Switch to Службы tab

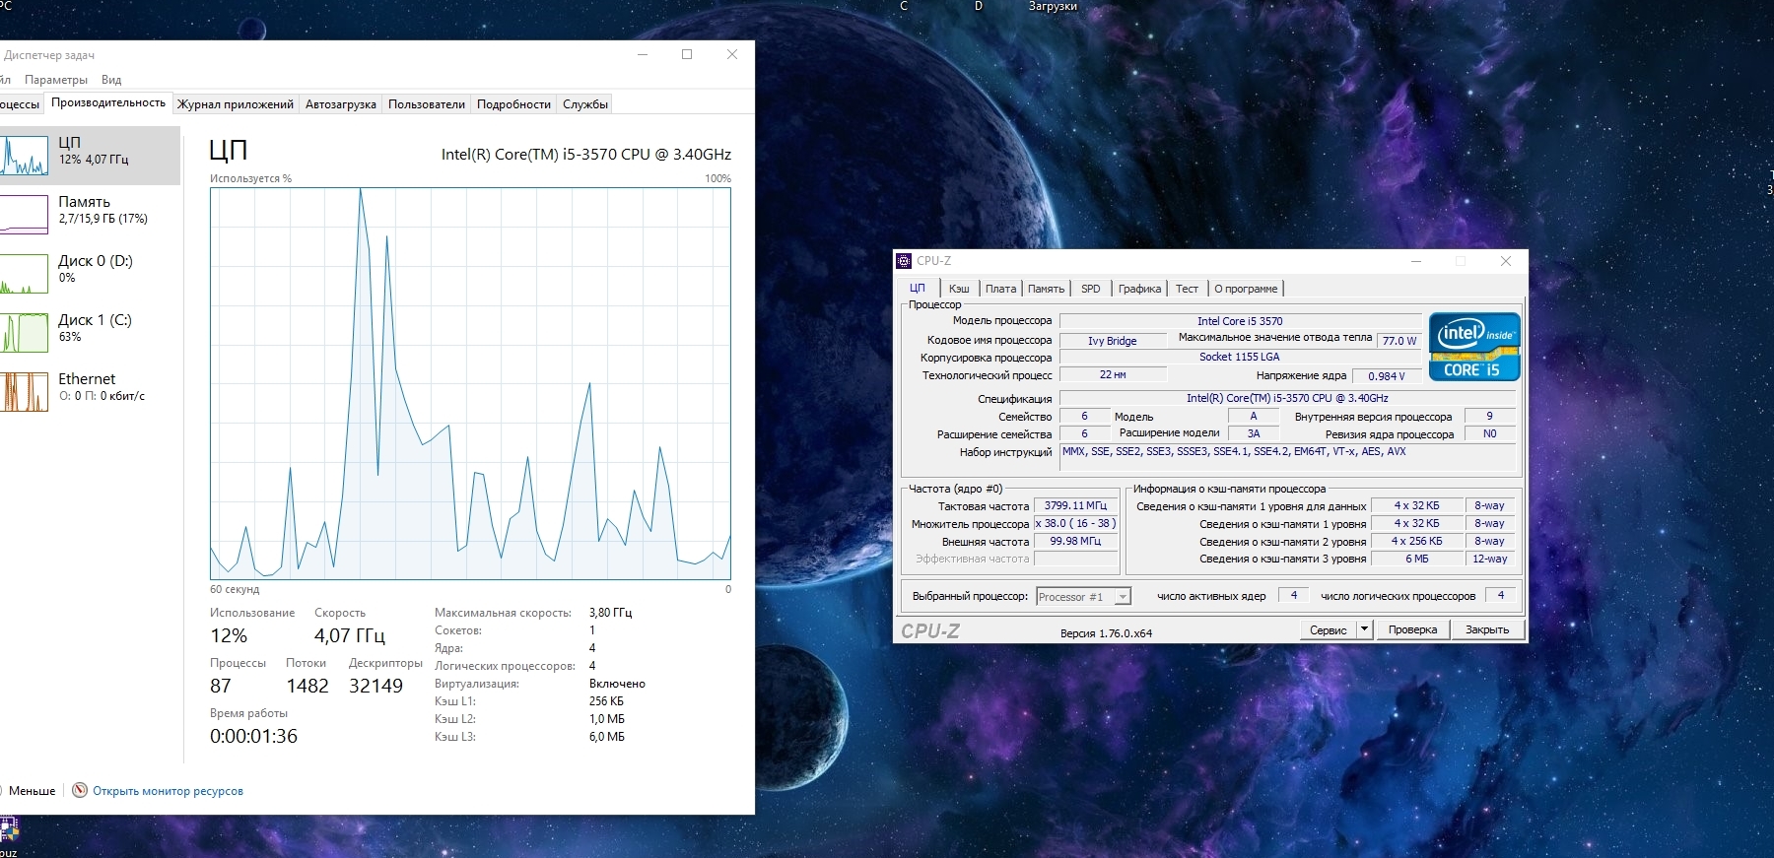(x=585, y=104)
